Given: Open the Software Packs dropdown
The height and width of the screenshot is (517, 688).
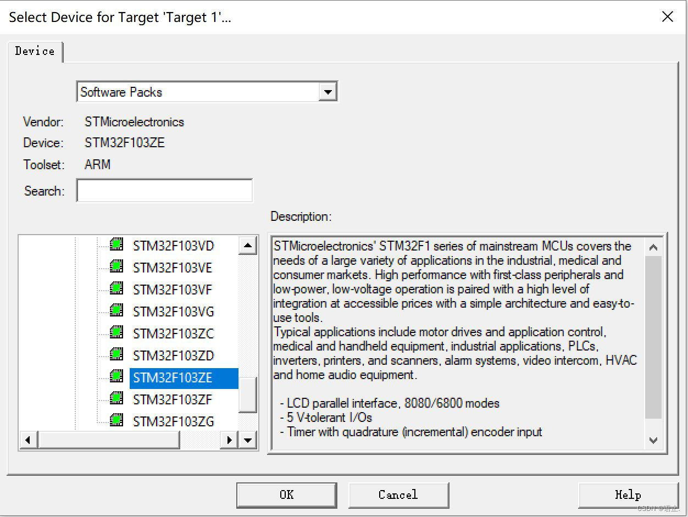Looking at the screenshot, I should tap(328, 92).
